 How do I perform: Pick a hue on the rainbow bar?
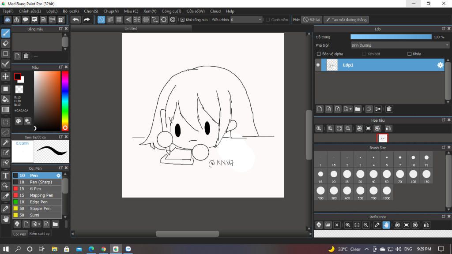point(65,101)
